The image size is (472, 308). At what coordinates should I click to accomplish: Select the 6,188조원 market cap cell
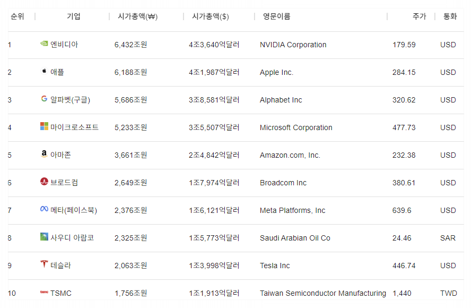[130, 72]
